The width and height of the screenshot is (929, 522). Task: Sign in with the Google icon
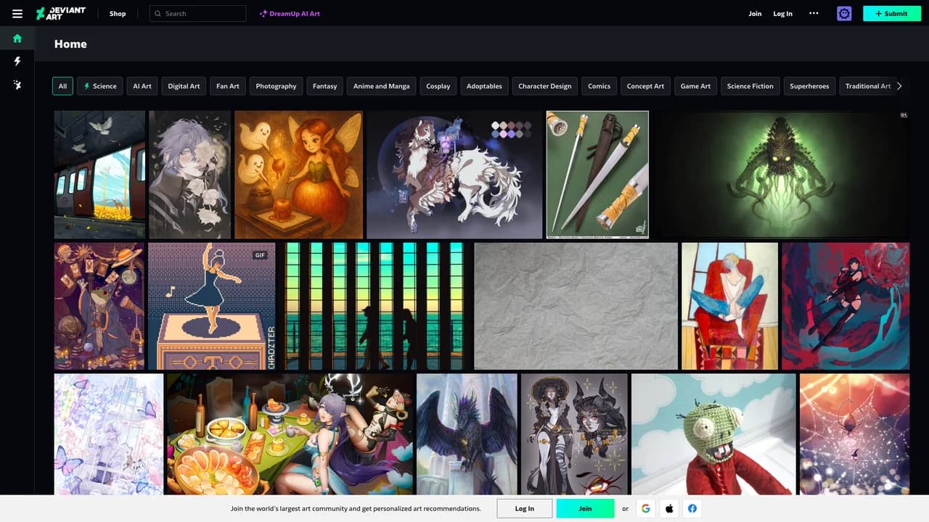coord(646,508)
